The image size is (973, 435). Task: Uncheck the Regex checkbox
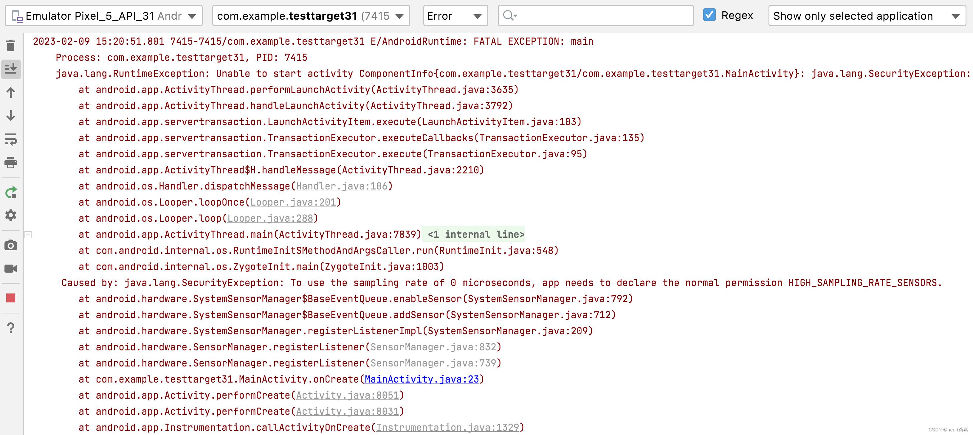point(709,15)
